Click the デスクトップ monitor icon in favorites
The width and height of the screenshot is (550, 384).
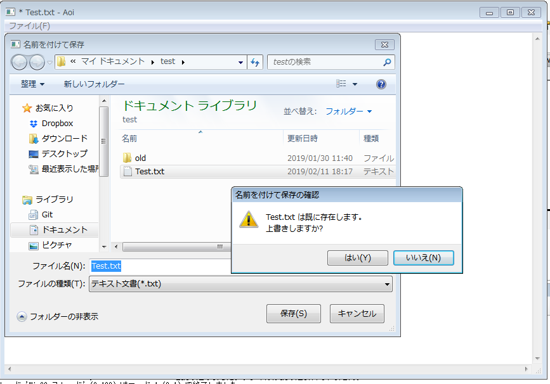(34, 154)
